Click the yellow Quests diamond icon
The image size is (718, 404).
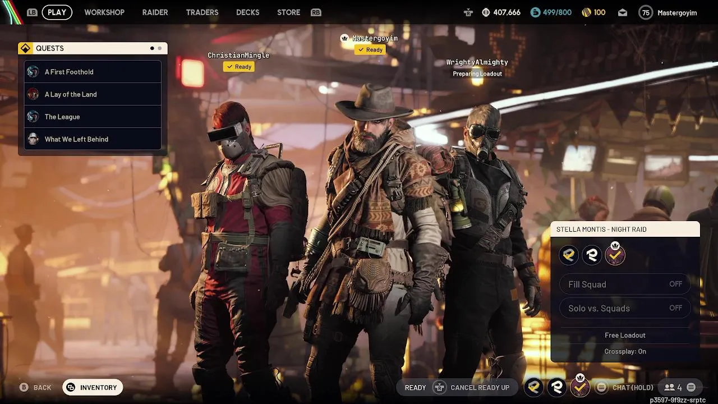pyautogui.click(x=25, y=48)
